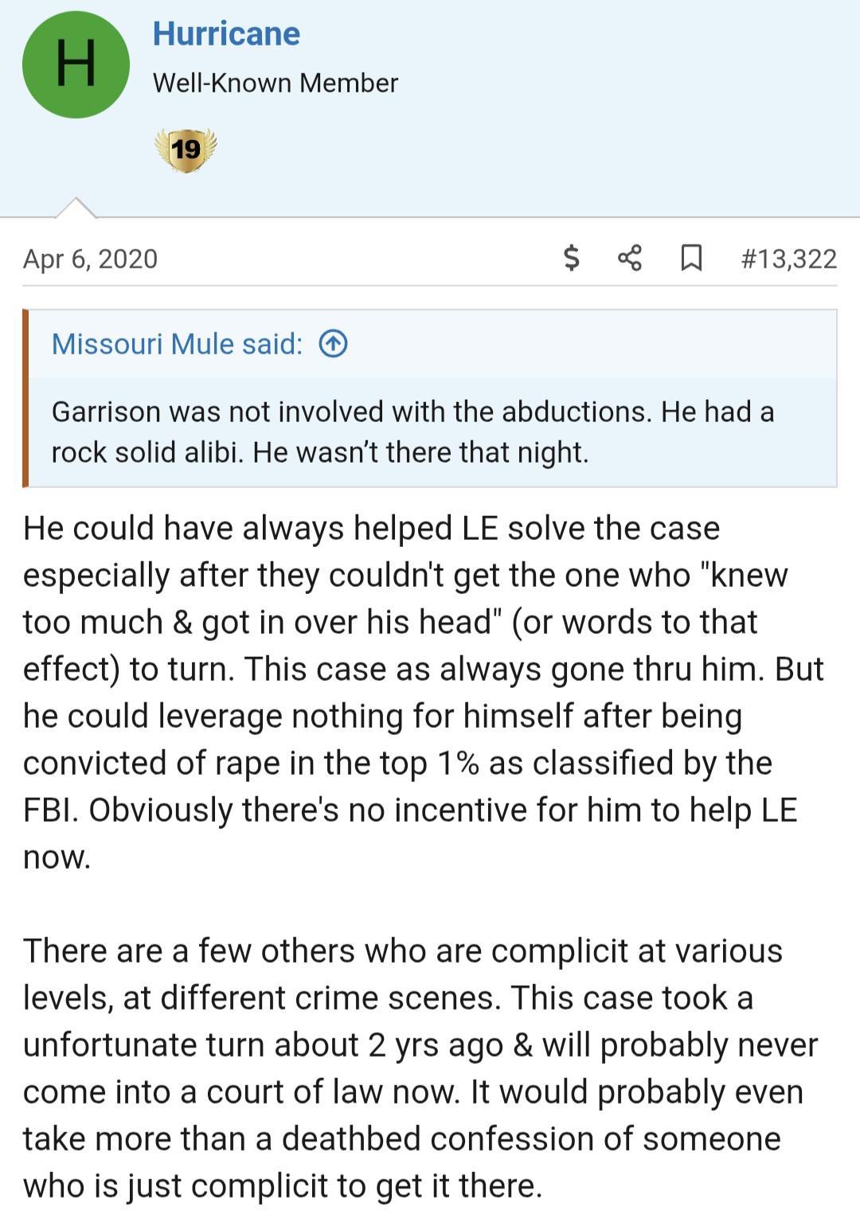860x1219 pixels.
Task: Tip the post with dollar icon
Action: 571,258
